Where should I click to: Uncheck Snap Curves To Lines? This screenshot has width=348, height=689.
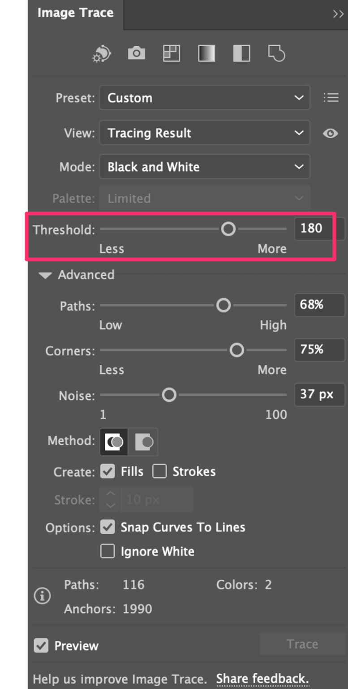(107, 527)
